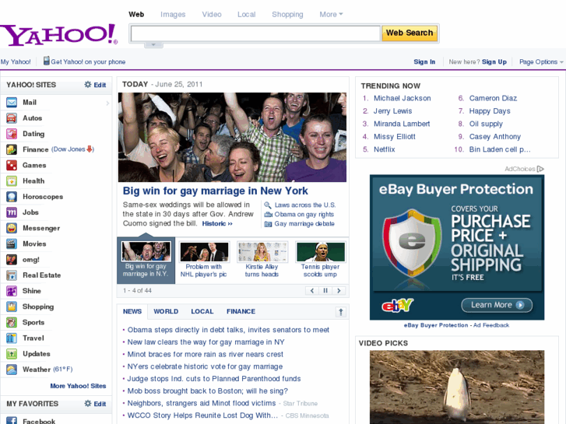Click the Autos car icon
The width and height of the screenshot is (566, 424).
coord(12,118)
